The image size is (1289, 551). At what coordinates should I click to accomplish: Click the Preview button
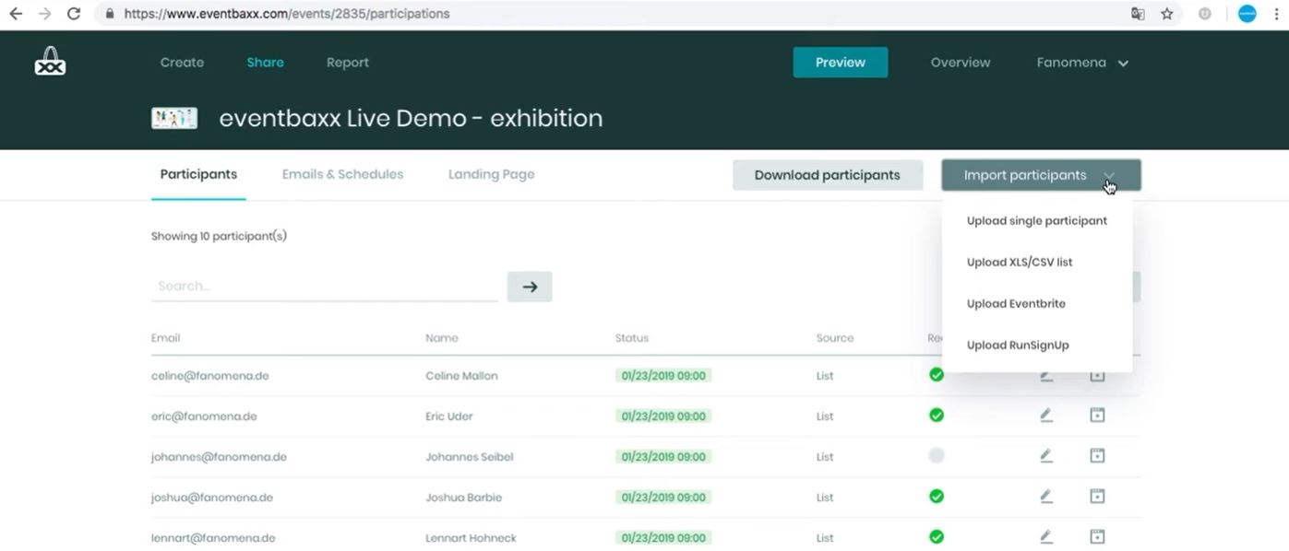click(x=839, y=62)
